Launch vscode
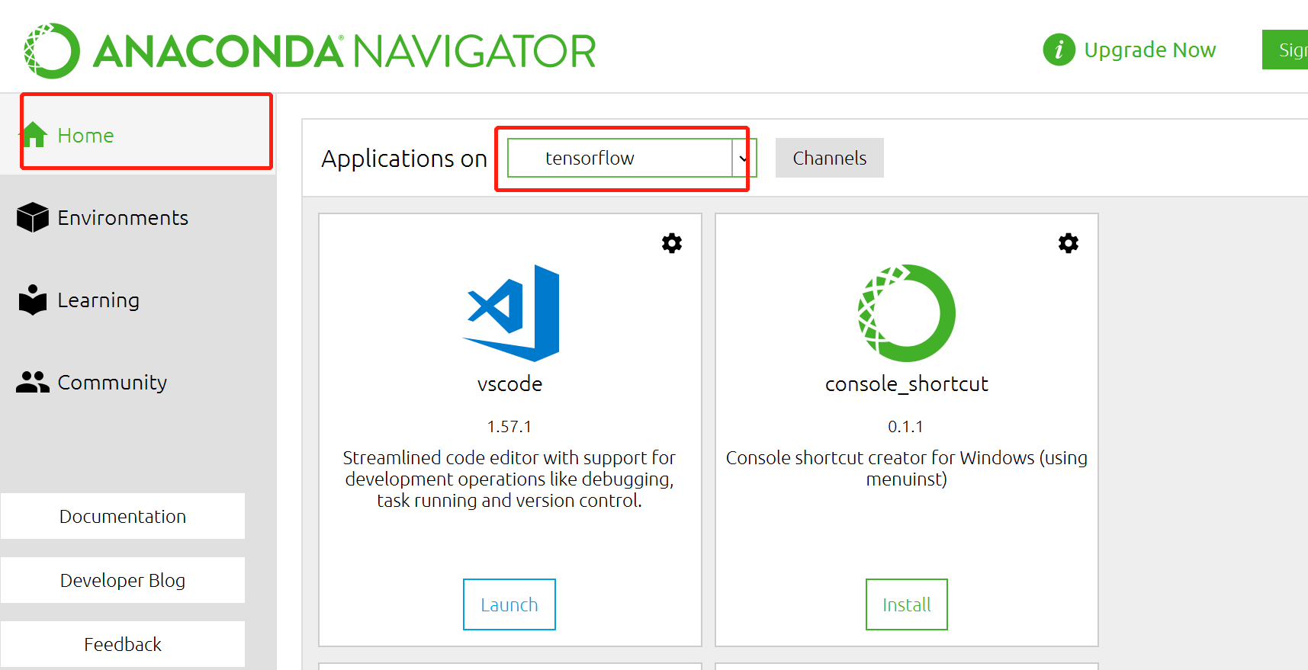 509,604
